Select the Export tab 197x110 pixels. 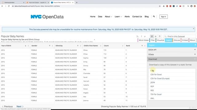169,40
